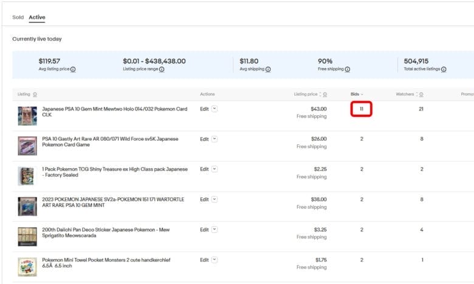Click info icon in Watchers column header
The height and width of the screenshot is (284, 474).
pyautogui.click(x=421, y=95)
